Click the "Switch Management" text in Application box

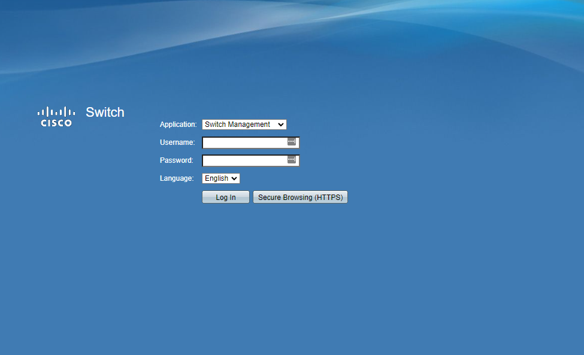tap(237, 125)
